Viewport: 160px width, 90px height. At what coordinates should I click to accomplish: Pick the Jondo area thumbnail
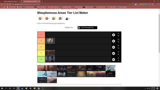(x=91, y=68)
